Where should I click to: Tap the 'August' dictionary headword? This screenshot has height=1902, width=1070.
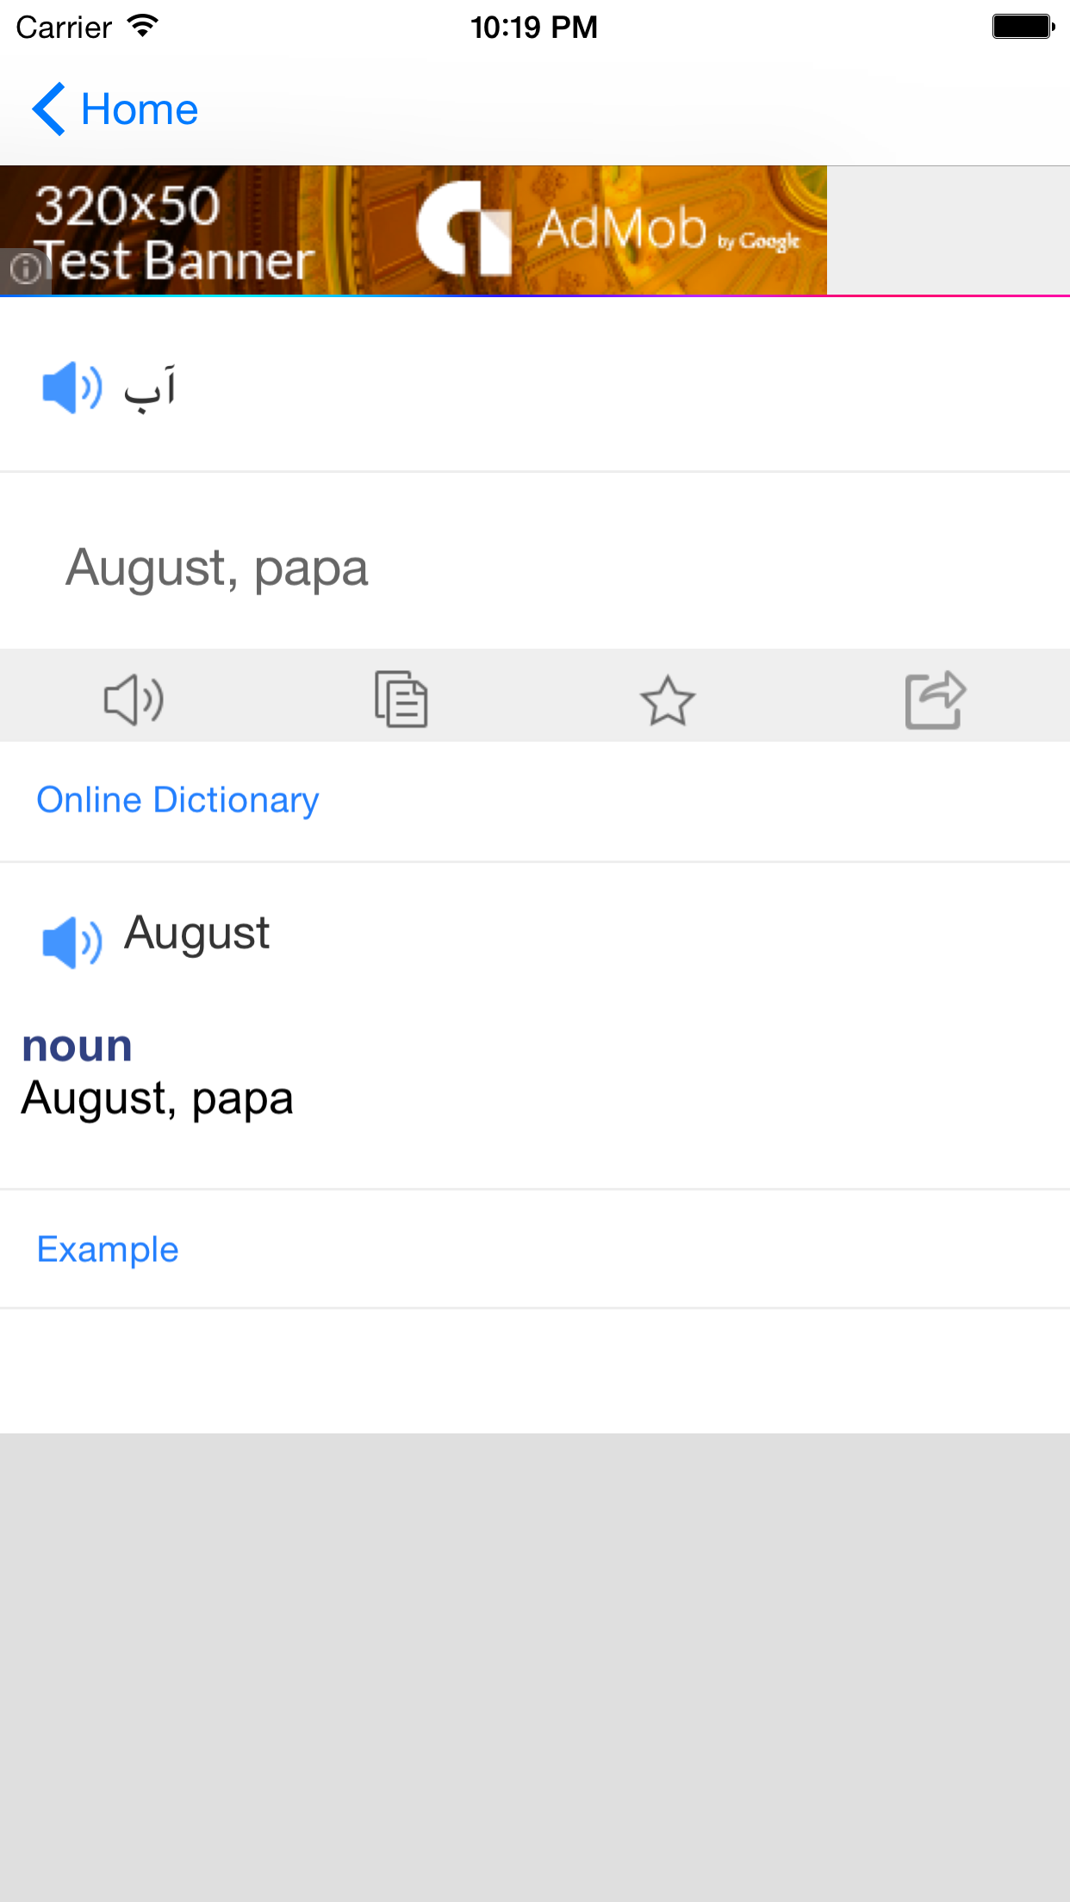pos(197,934)
